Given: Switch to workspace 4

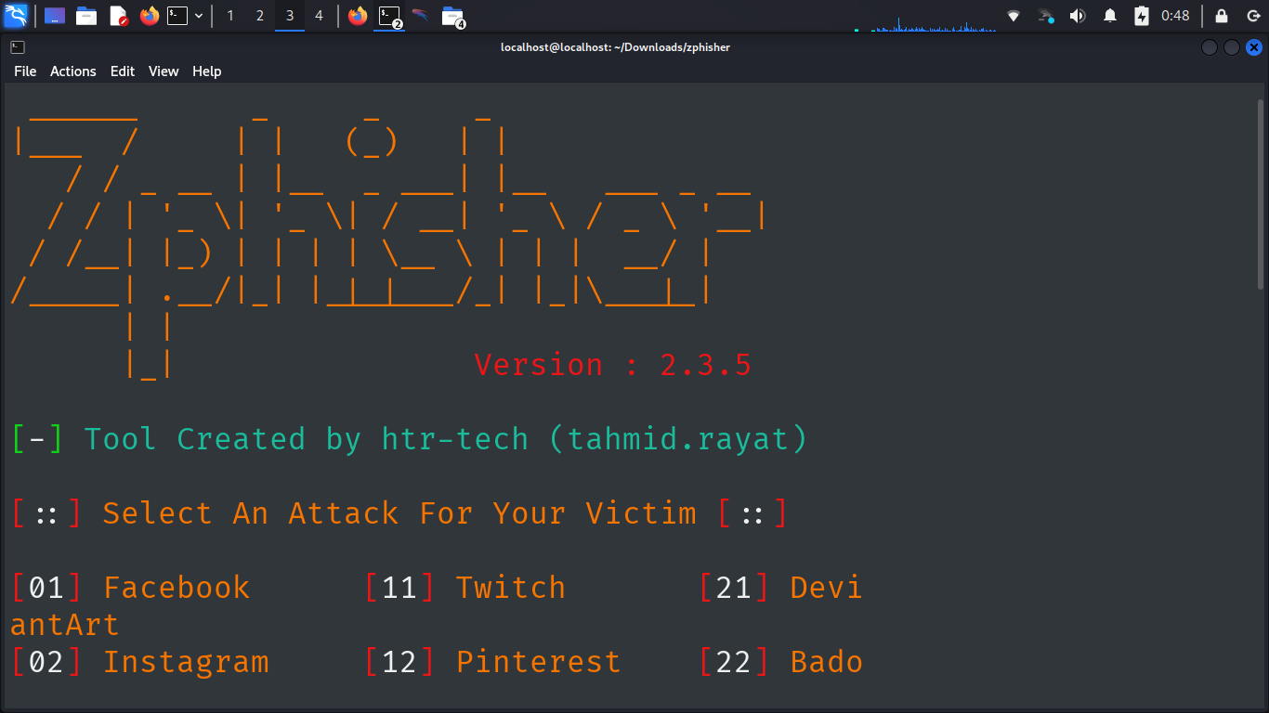Looking at the screenshot, I should pos(320,16).
